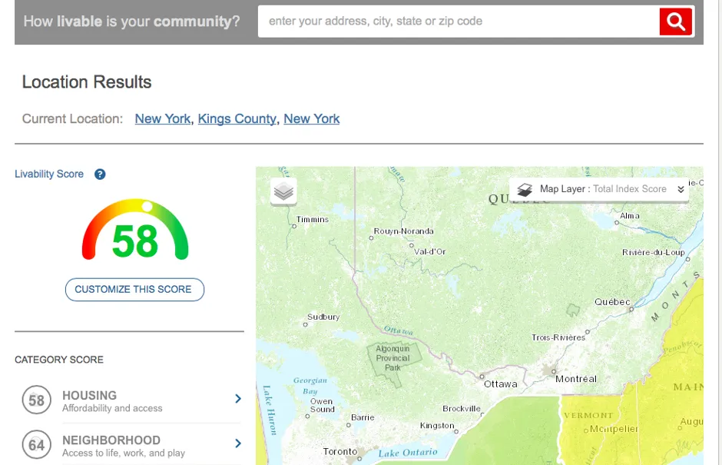
Task: Click the gauge score indicator dot
Action: click(x=147, y=206)
